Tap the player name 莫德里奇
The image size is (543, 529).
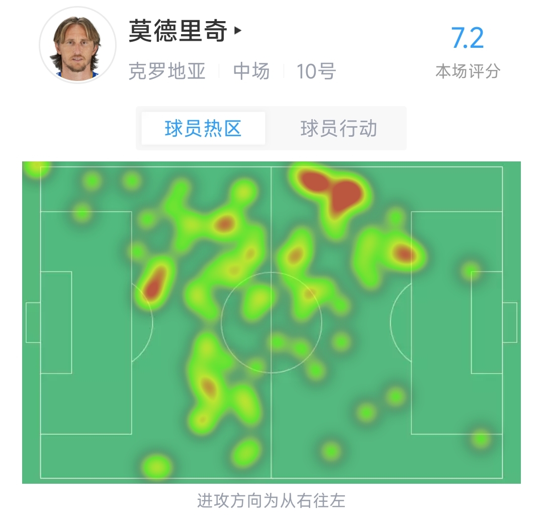tap(178, 31)
